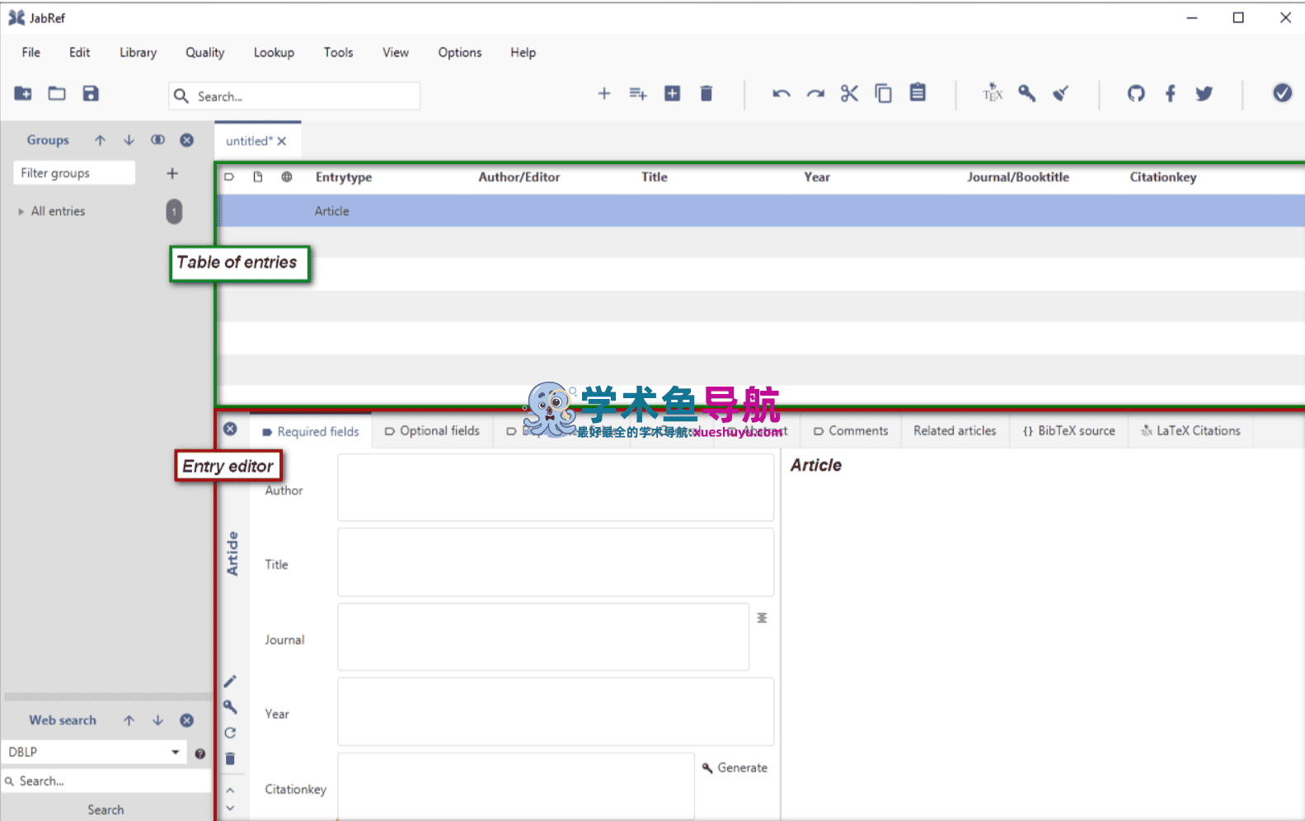The width and height of the screenshot is (1305, 821).
Task: Go to the next entry with the down chevron
Action: click(230, 809)
